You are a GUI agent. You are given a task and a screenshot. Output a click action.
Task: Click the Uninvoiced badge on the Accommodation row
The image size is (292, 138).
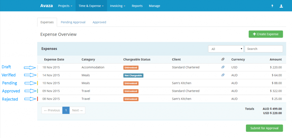pos(131,67)
